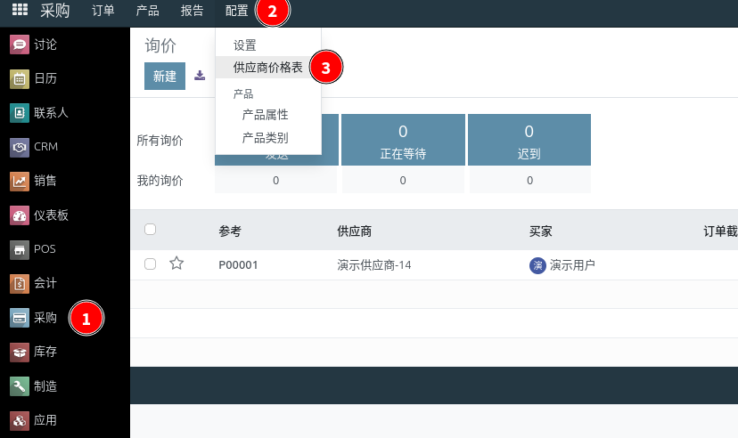This screenshot has height=438, width=738.
Task: Click the 0 under 迟到 for my inquiries
Action: point(530,181)
